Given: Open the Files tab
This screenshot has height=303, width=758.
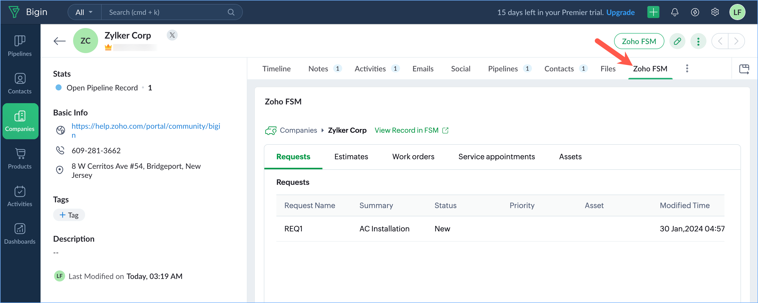Looking at the screenshot, I should (608, 69).
